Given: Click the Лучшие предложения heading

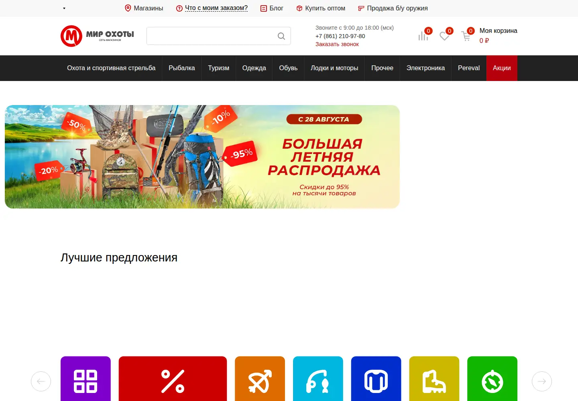Looking at the screenshot, I should 119,257.
